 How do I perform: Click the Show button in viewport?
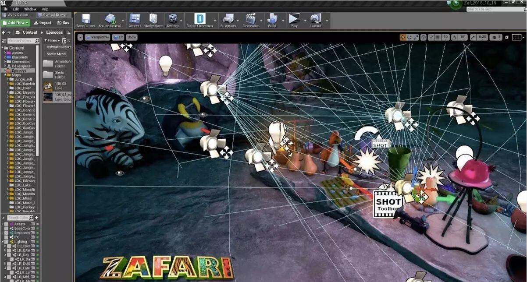click(132, 37)
